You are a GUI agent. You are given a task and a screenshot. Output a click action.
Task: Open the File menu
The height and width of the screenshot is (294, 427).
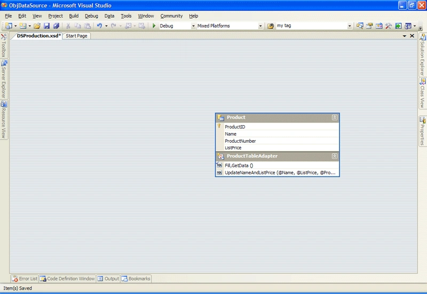coord(9,16)
